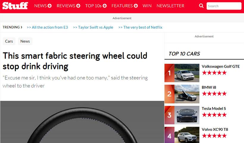244x143 pixels.
Task: Click the Stuff logo
Action: point(15,6)
